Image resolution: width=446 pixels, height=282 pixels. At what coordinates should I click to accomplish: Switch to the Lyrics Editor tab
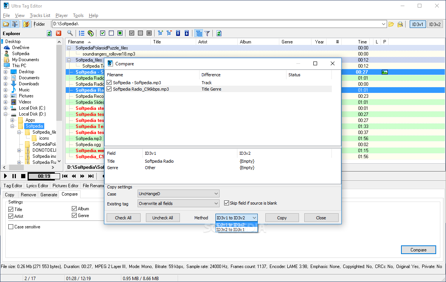(37, 185)
